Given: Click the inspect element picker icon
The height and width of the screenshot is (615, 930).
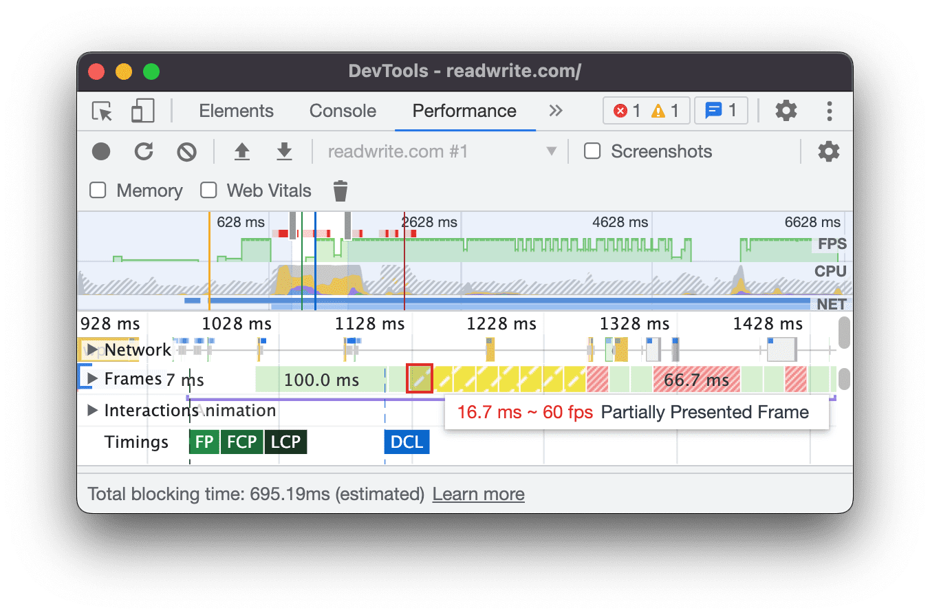Looking at the screenshot, I should coord(102,111).
